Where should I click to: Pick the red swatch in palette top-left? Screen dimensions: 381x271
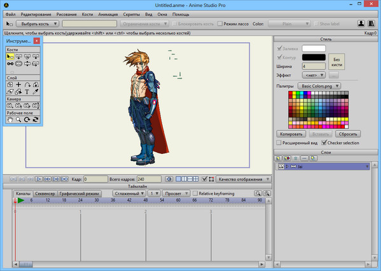(x=290, y=93)
